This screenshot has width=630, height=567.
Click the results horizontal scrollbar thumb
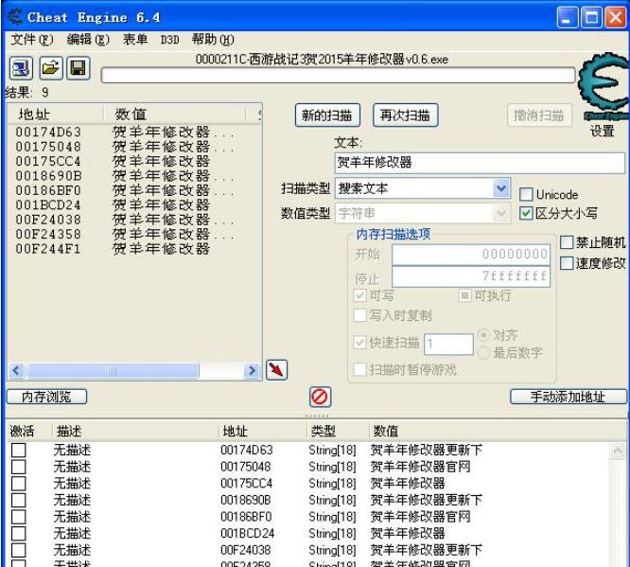[113, 370]
